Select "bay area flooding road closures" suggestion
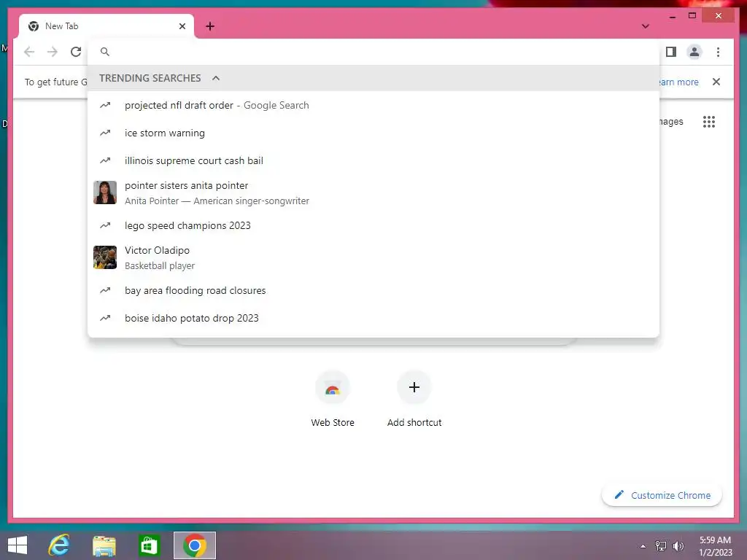The image size is (747, 560). point(373,290)
